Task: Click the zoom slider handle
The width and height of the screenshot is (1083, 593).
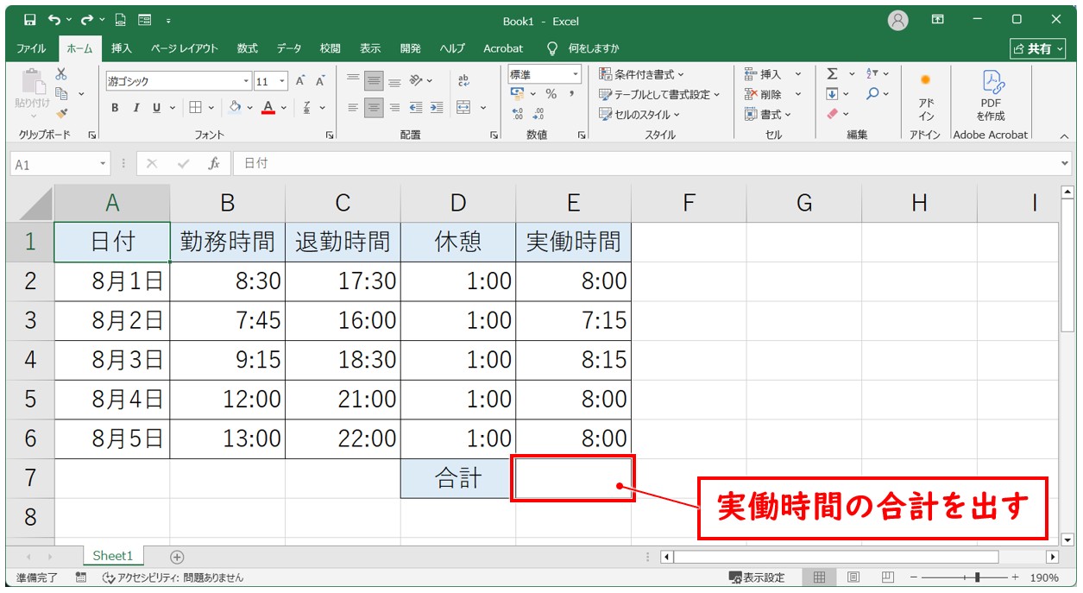Action: point(976,577)
